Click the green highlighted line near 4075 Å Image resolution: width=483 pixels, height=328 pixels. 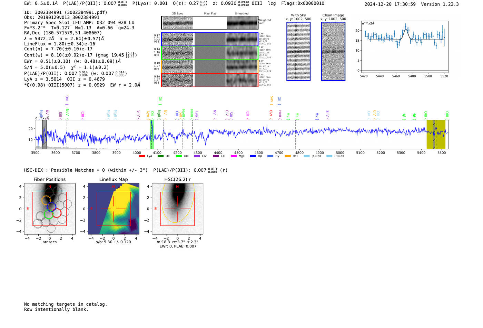click(152, 134)
